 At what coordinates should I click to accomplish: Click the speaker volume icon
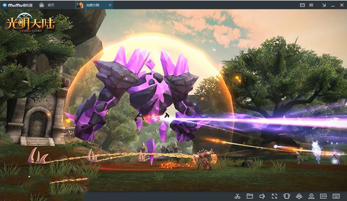click(262, 196)
